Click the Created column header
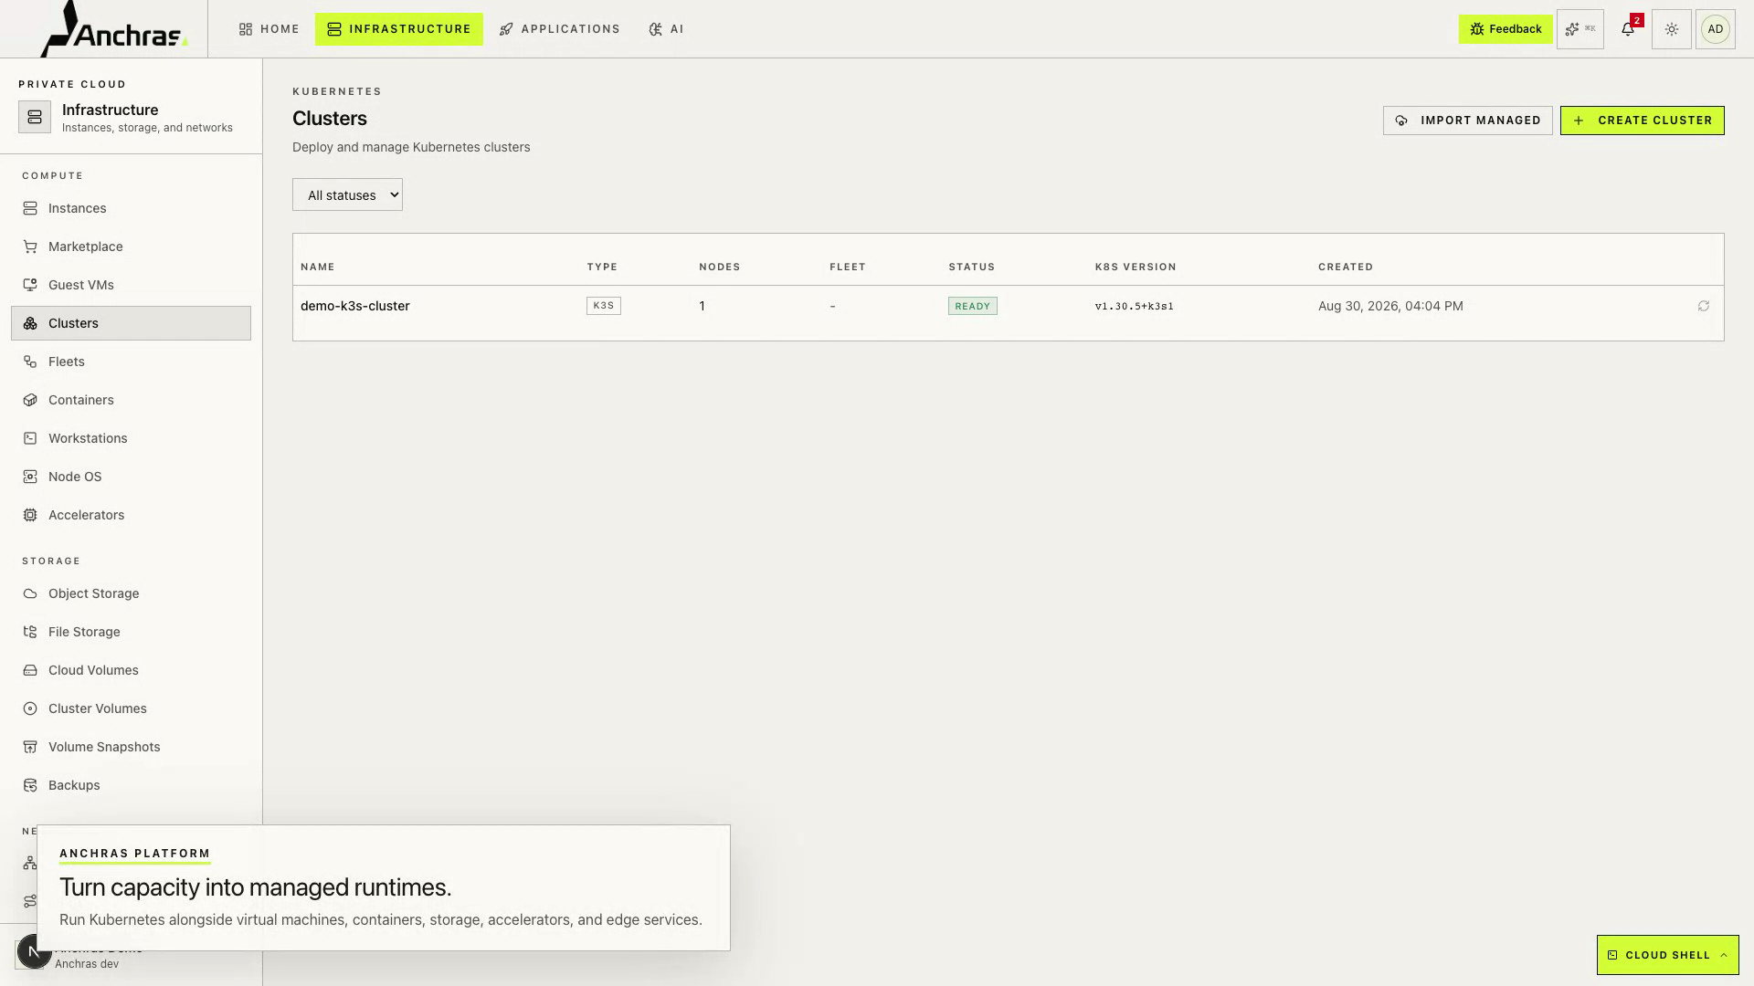Image resolution: width=1754 pixels, height=986 pixels. pos(1346,267)
